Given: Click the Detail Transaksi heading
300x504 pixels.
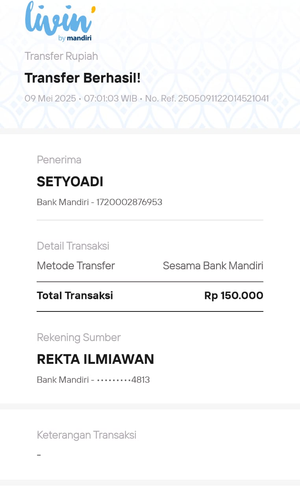Looking at the screenshot, I should 73,246.
